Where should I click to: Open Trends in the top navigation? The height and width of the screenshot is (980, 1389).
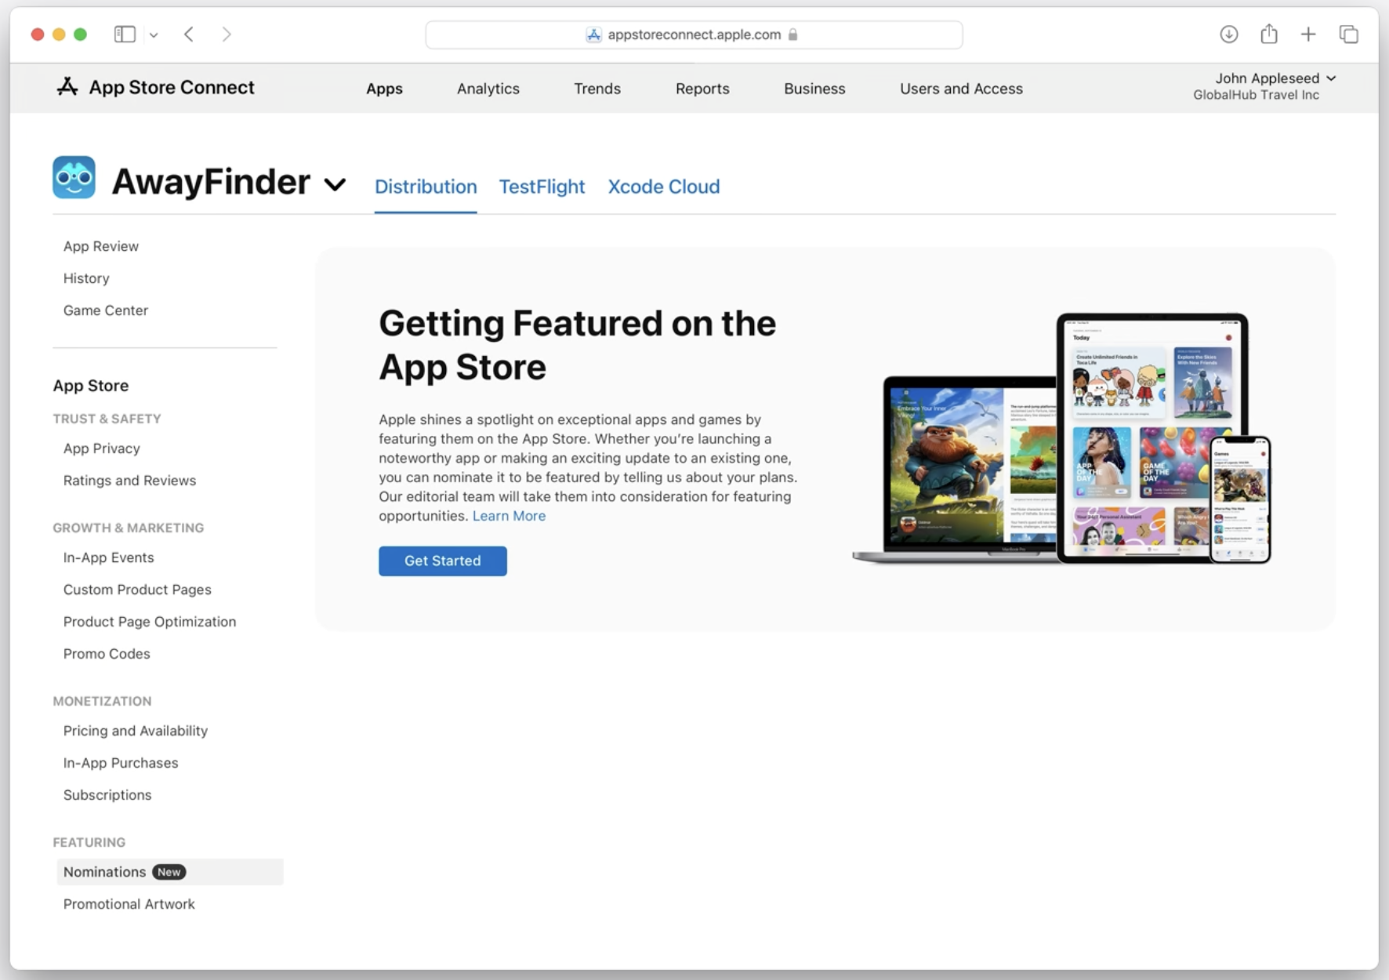(x=597, y=89)
